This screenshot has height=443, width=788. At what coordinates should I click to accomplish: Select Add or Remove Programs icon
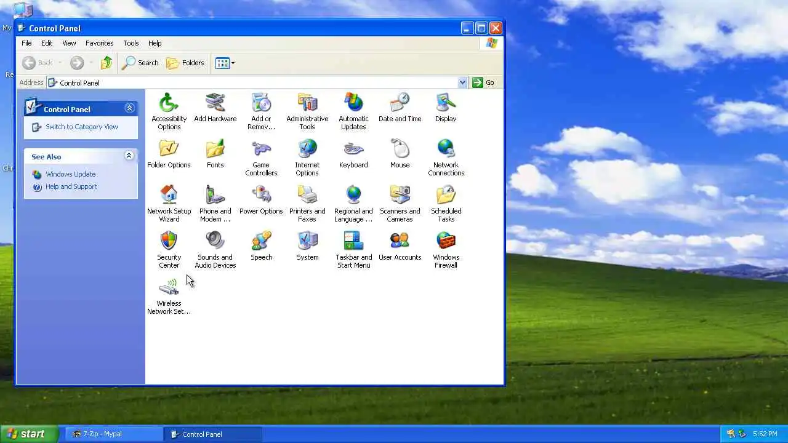(x=261, y=111)
